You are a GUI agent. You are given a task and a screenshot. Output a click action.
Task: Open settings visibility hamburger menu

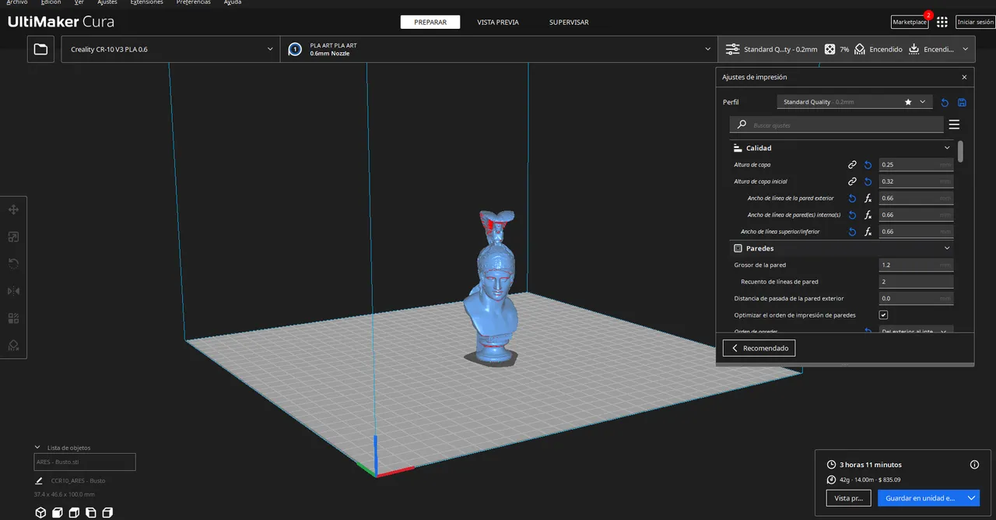[954, 125]
